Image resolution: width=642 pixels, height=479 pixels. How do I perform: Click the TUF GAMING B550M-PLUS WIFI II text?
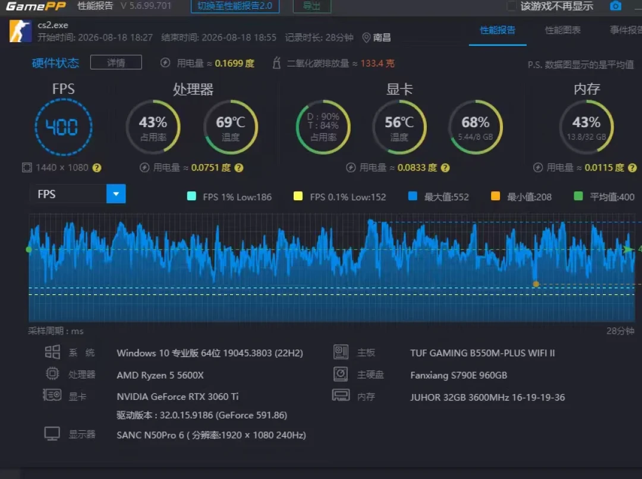(x=483, y=353)
